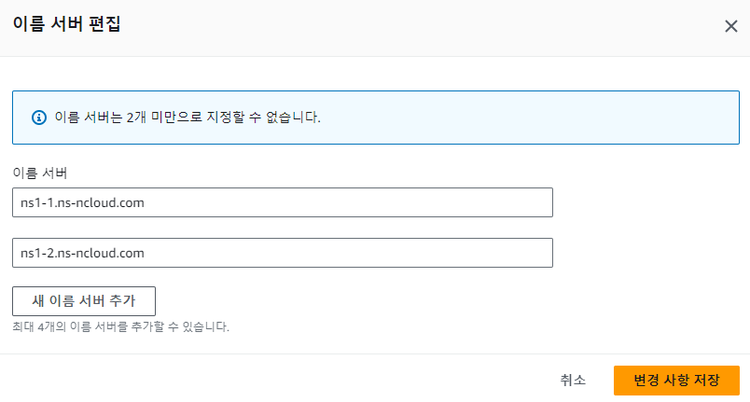Close the 이름 서버 편집 dialog with X
Viewport: 750px width, 402px height.
[730, 26]
